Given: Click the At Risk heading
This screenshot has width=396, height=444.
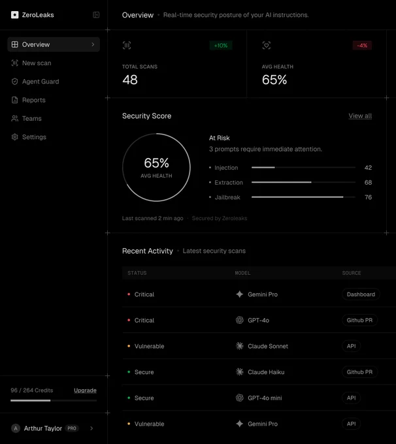Looking at the screenshot, I should (x=219, y=138).
